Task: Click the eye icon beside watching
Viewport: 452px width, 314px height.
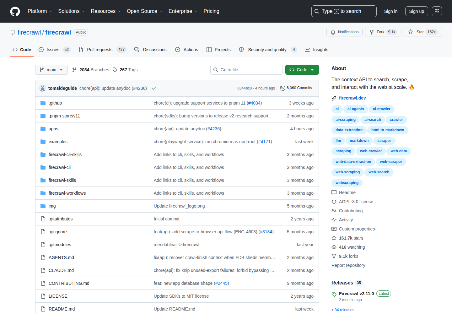Action: click(334, 247)
